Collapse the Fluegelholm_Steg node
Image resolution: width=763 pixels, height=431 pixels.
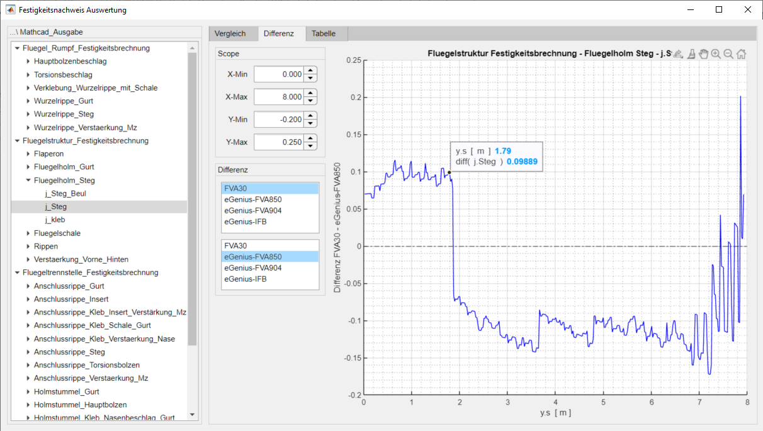click(x=28, y=181)
